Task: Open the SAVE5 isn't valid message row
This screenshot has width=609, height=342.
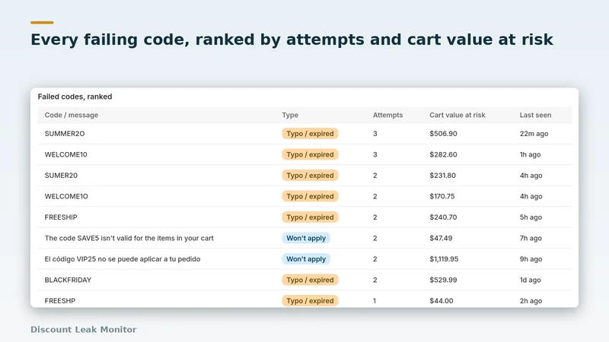Action: (x=305, y=238)
